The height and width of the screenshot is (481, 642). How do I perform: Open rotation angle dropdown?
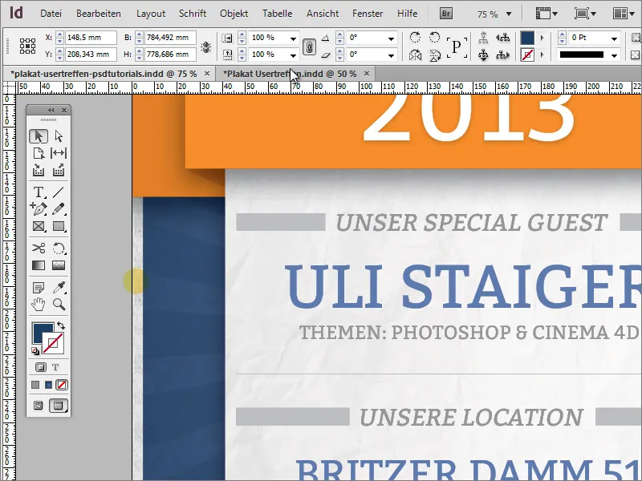click(x=392, y=38)
